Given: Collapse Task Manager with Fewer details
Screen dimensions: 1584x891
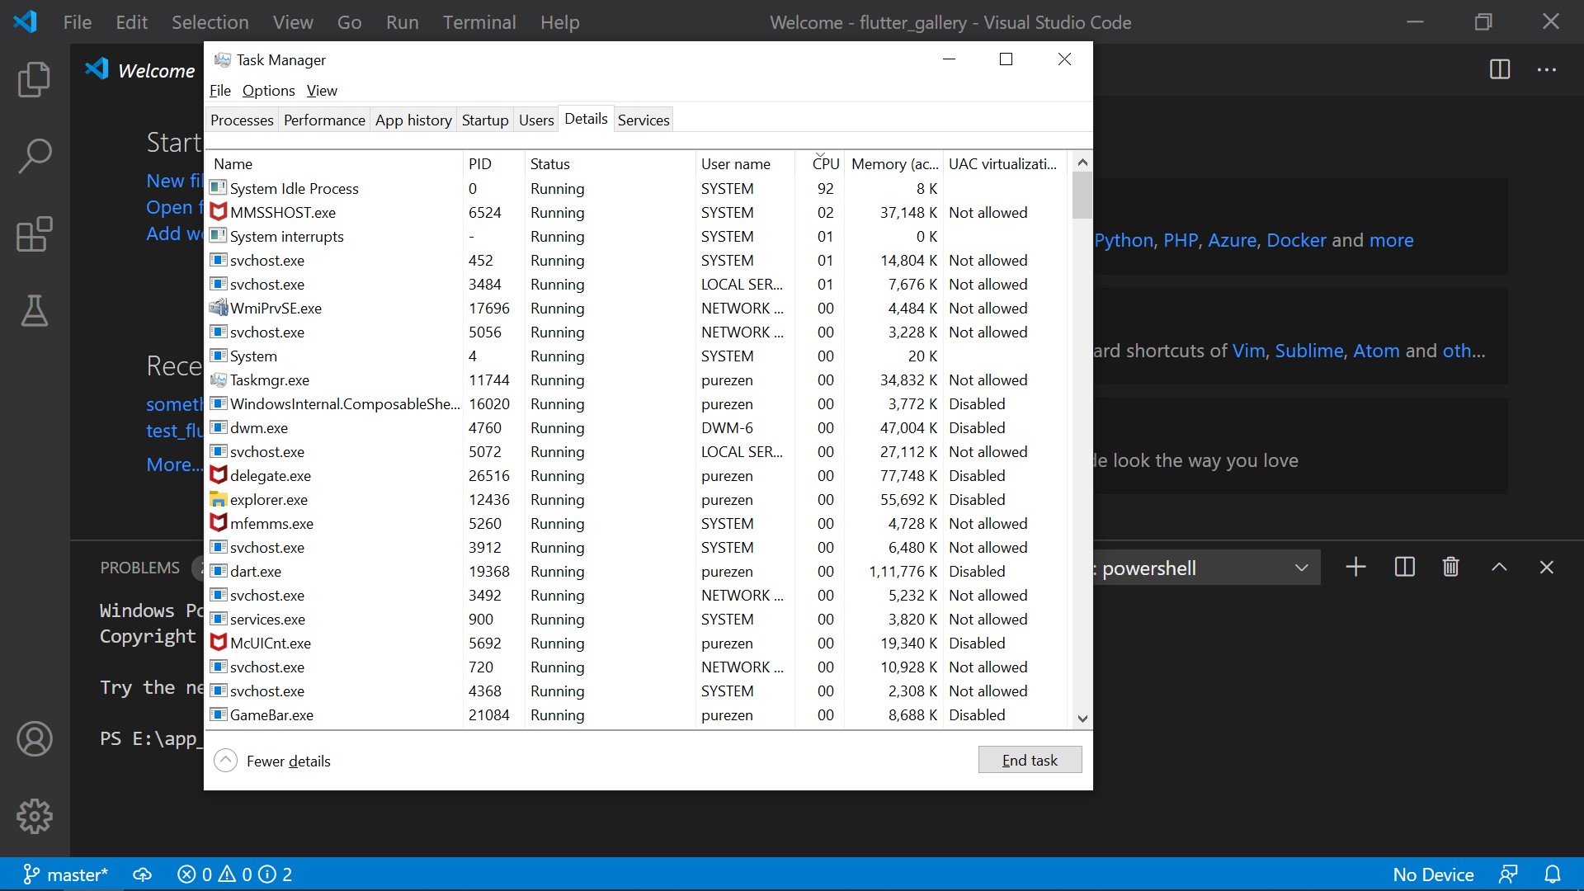Looking at the screenshot, I should coord(273,761).
